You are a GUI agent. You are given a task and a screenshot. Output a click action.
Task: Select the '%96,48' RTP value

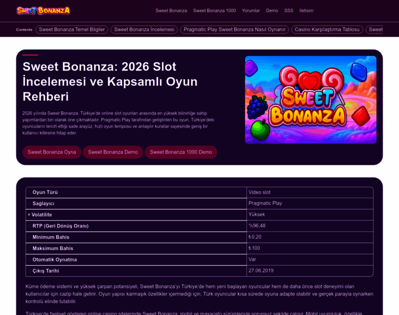pyautogui.click(x=257, y=226)
